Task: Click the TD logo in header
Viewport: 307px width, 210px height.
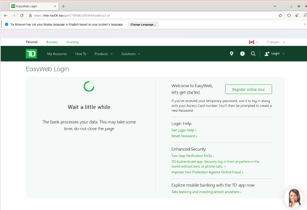Action: click(x=31, y=54)
